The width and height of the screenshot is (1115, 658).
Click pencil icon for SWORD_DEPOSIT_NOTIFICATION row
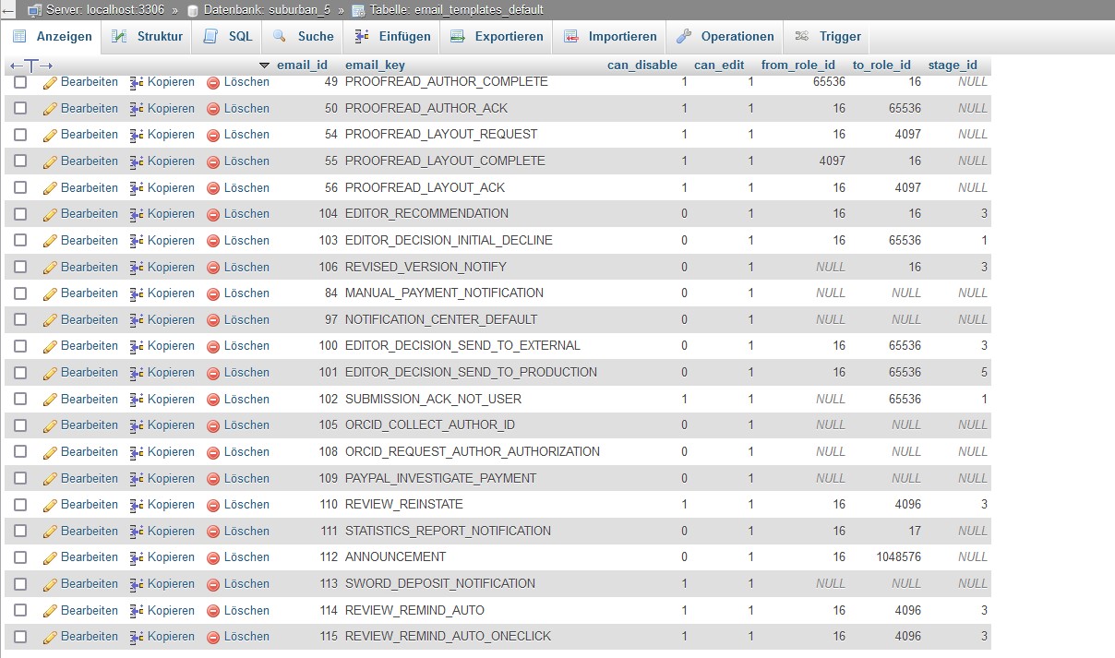(x=50, y=584)
